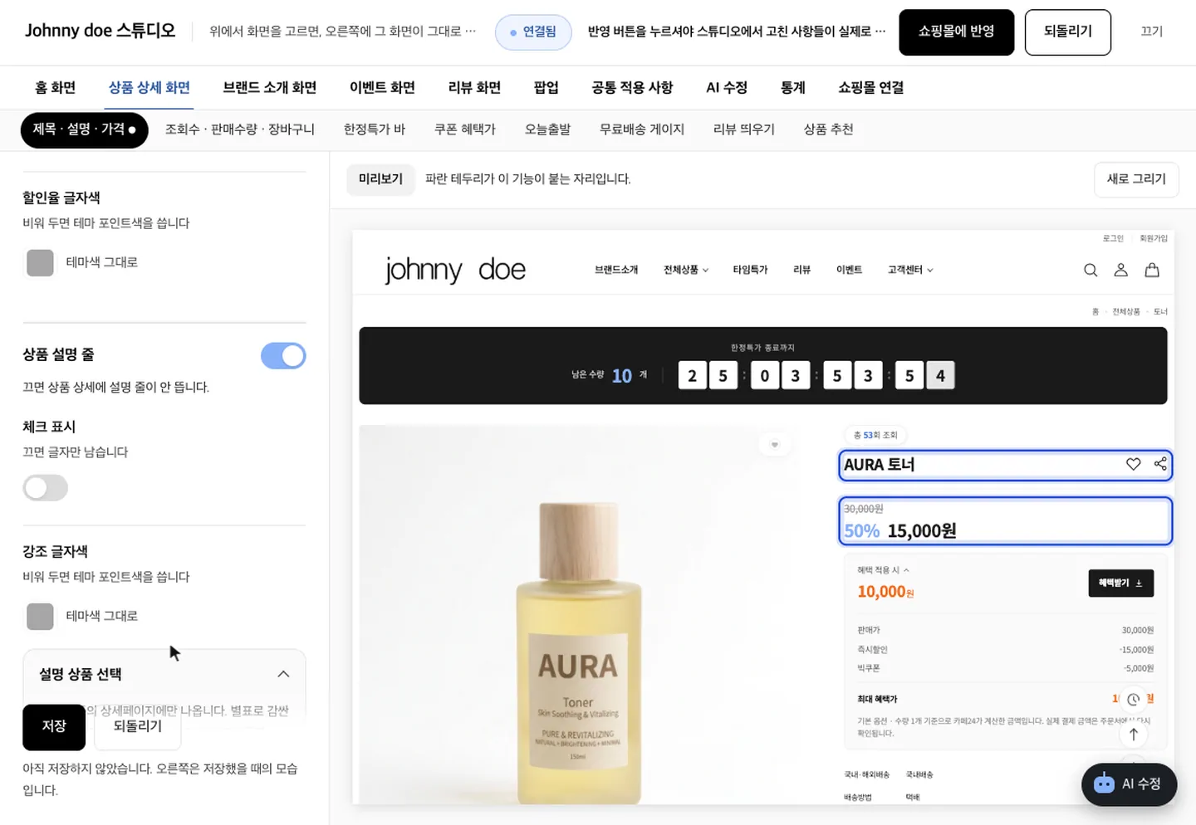Collapse the 설명 상품 선택 section
Image resolution: width=1196 pixels, height=825 pixels.
coord(283,674)
